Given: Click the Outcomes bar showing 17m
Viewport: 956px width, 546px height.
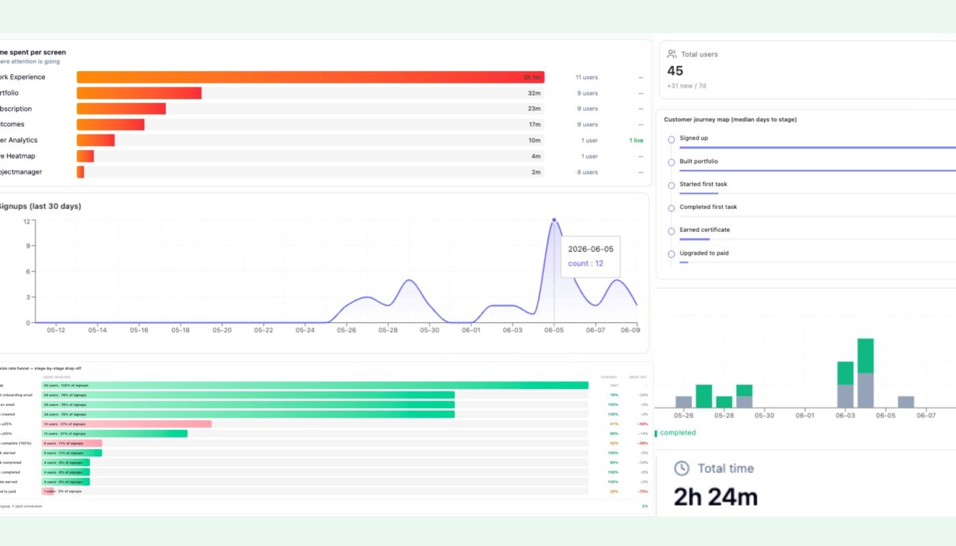Looking at the screenshot, I should coord(110,124).
